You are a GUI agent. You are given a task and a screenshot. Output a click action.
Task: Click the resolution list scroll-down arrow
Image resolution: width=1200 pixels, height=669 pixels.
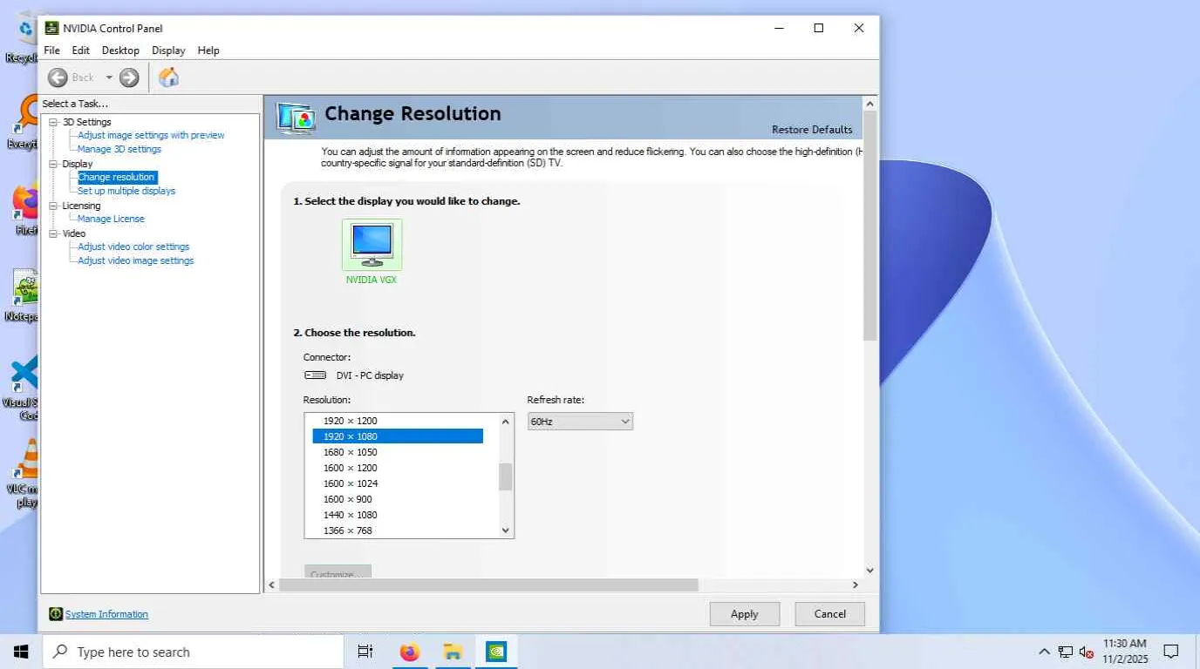click(505, 530)
